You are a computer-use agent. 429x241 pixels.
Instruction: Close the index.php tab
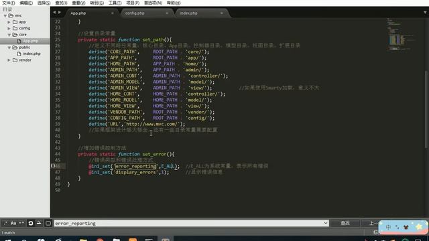(222, 13)
